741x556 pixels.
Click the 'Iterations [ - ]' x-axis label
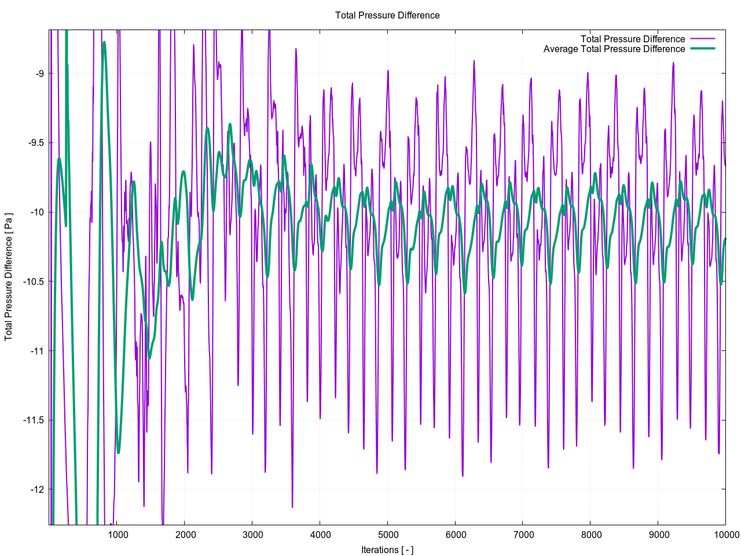[387, 550]
